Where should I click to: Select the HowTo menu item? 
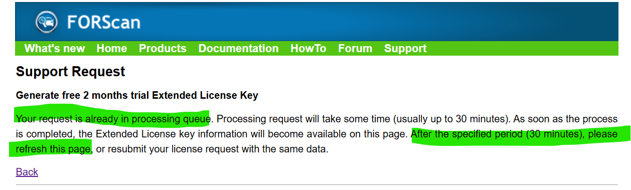[x=308, y=49]
